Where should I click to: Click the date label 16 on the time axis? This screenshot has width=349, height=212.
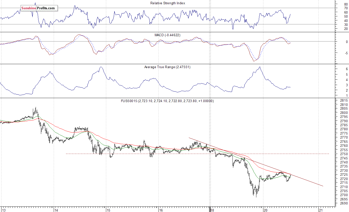(161, 210)
